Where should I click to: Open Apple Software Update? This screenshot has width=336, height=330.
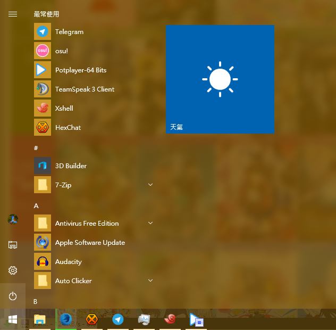90,243
